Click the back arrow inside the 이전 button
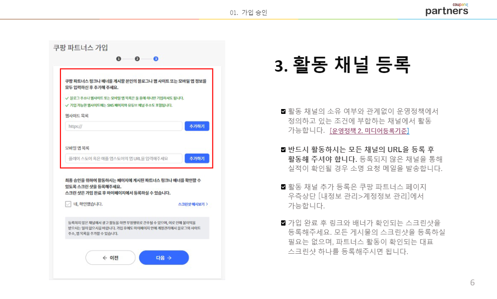 104,258
